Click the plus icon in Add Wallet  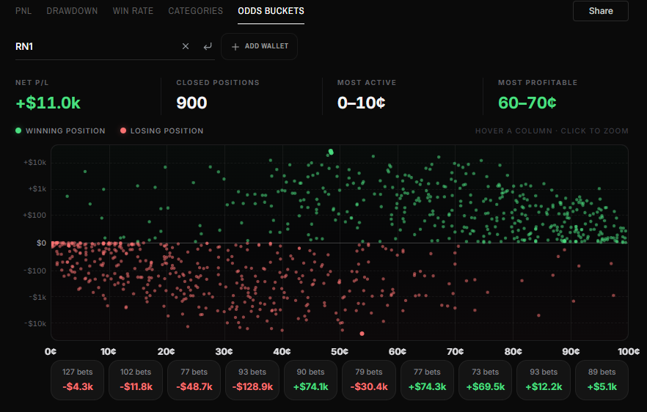pyautogui.click(x=235, y=47)
